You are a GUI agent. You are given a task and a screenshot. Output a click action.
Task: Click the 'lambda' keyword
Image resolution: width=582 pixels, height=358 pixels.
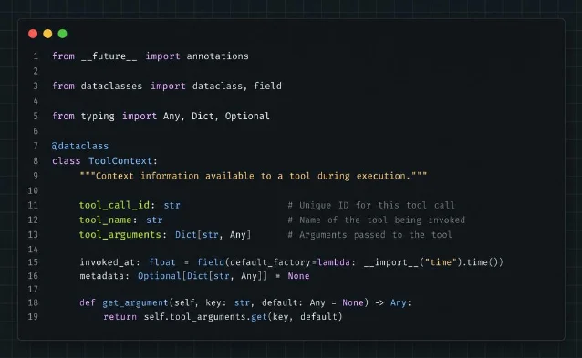pyautogui.click(x=334, y=262)
